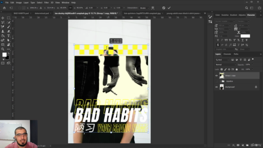The width and height of the screenshot is (263, 148).
Task: Switch to the Channels tab
Action: pos(227,54)
